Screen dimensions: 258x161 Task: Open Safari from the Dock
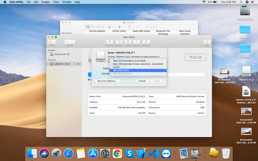[68, 154]
